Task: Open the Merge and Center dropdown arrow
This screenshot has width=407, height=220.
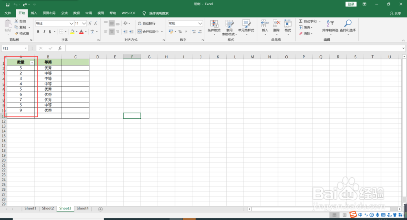Action: pos(162,32)
